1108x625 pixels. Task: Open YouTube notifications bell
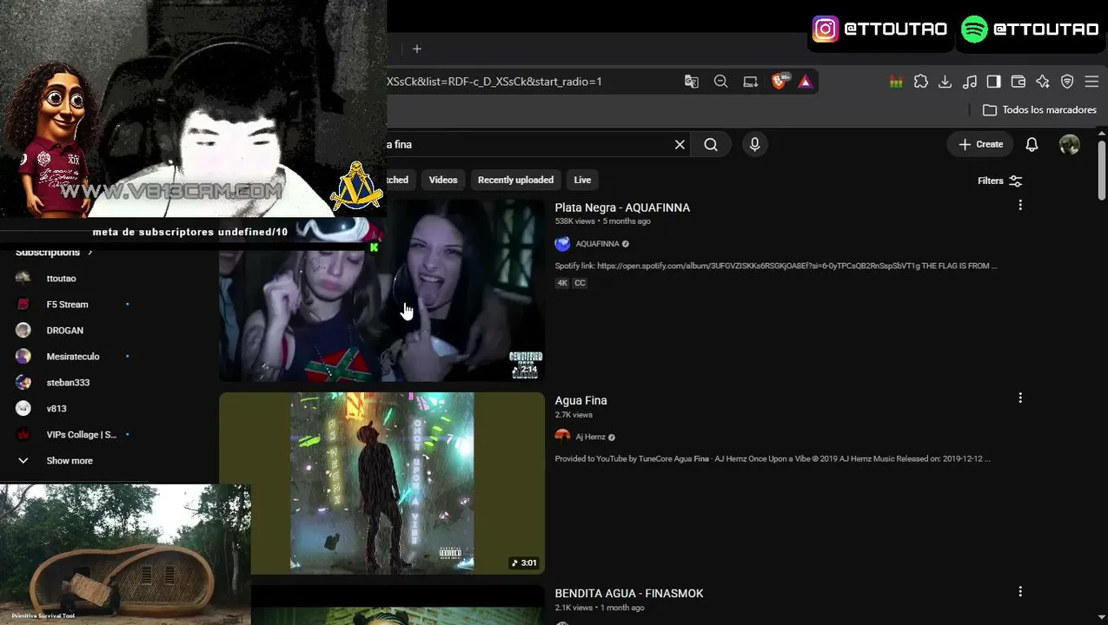point(1032,145)
